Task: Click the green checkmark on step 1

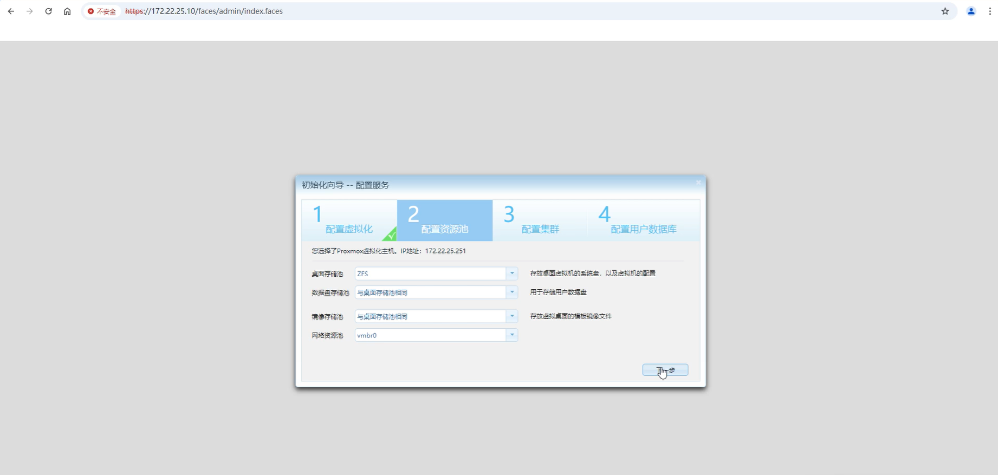Action: pyautogui.click(x=391, y=235)
